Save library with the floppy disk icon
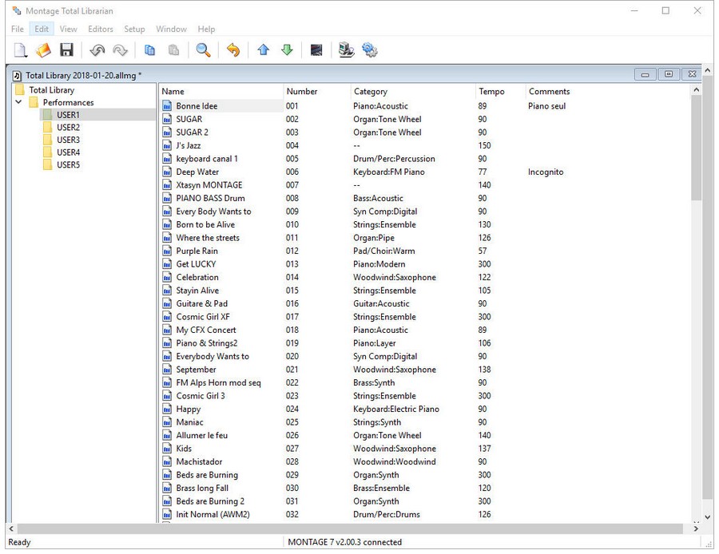This screenshot has width=719, height=554. pyautogui.click(x=66, y=50)
